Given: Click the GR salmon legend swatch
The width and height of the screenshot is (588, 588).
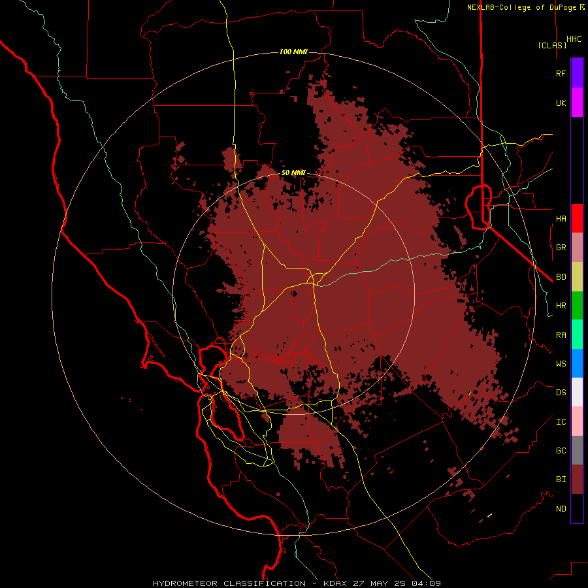Looking at the screenshot, I should click(577, 248).
